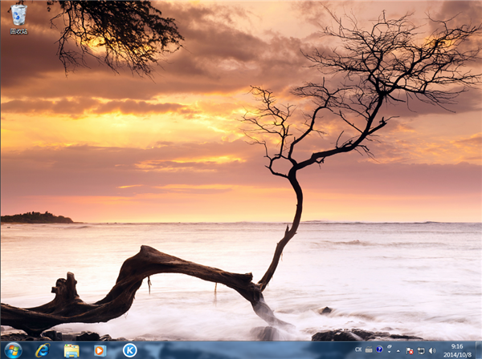
Task: Launch Internet Explorer from the taskbar
Action: click(x=42, y=350)
